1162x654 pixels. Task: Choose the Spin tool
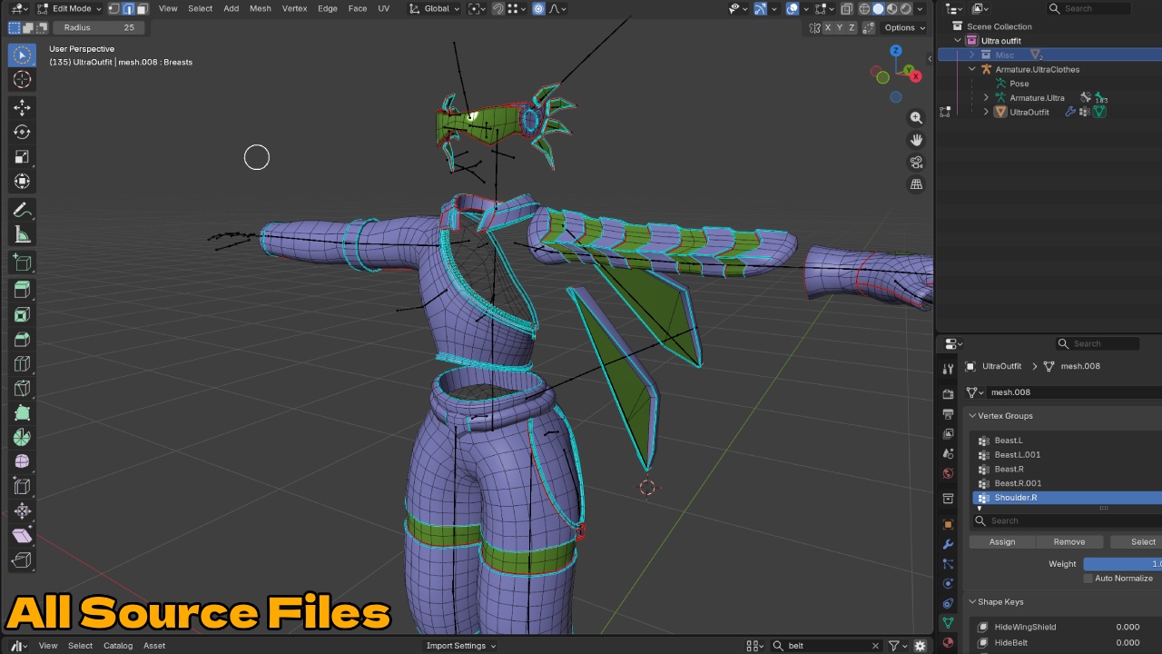click(x=22, y=437)
